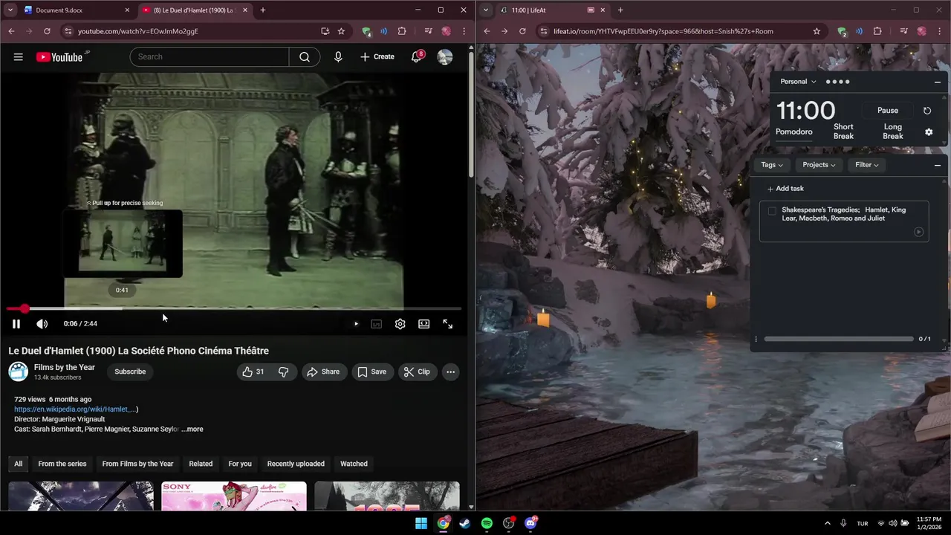Image resolution: width=951 pixels, height=535 pixels.
Task: Collapse the LifeAt task list widget
Action: click(x=938, y=165)
